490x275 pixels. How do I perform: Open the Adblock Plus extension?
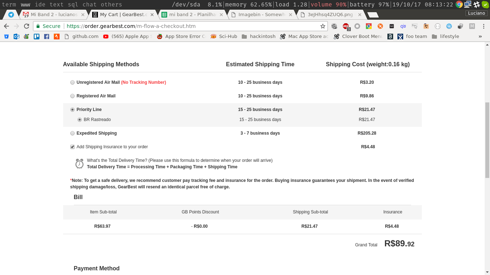click(346, 26)
